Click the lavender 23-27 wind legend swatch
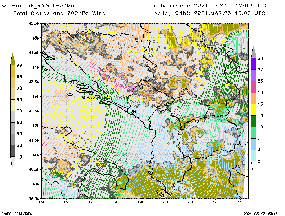The height and width of the screenshot is (216, 285). [x=254, y=75]
